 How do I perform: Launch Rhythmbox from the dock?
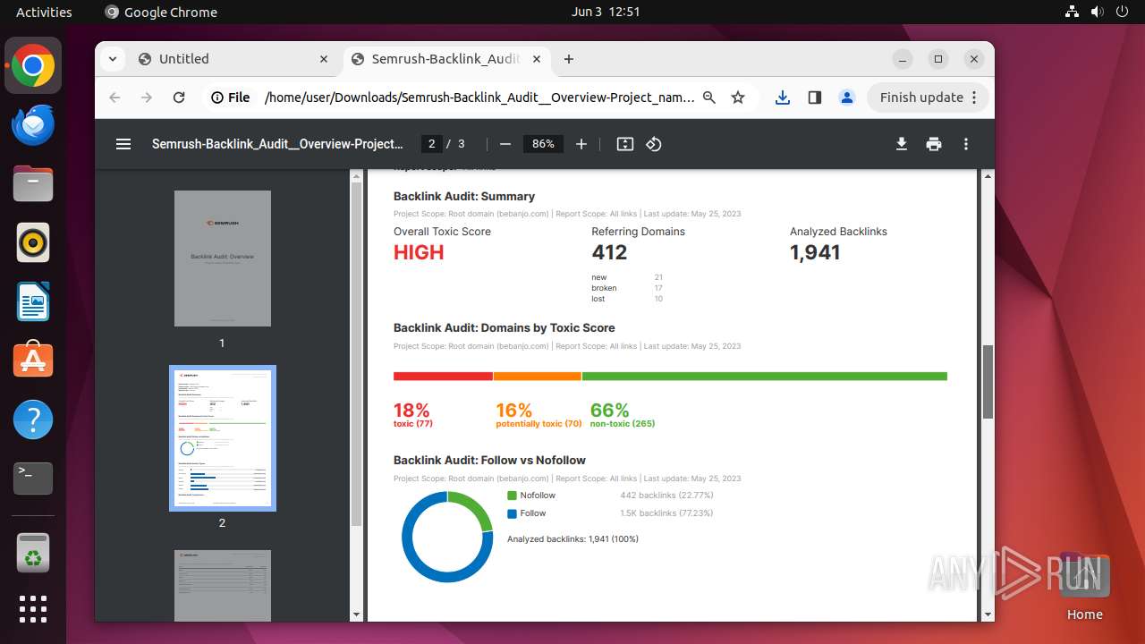33,243
